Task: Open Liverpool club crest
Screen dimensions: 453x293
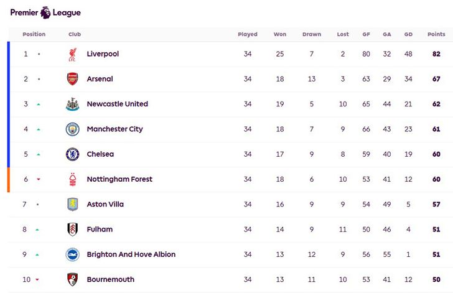Action: coord(73,54)
